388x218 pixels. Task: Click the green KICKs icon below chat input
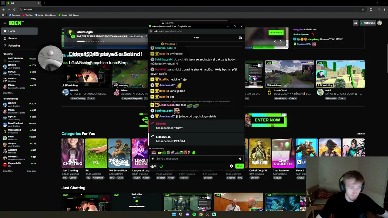161,166
